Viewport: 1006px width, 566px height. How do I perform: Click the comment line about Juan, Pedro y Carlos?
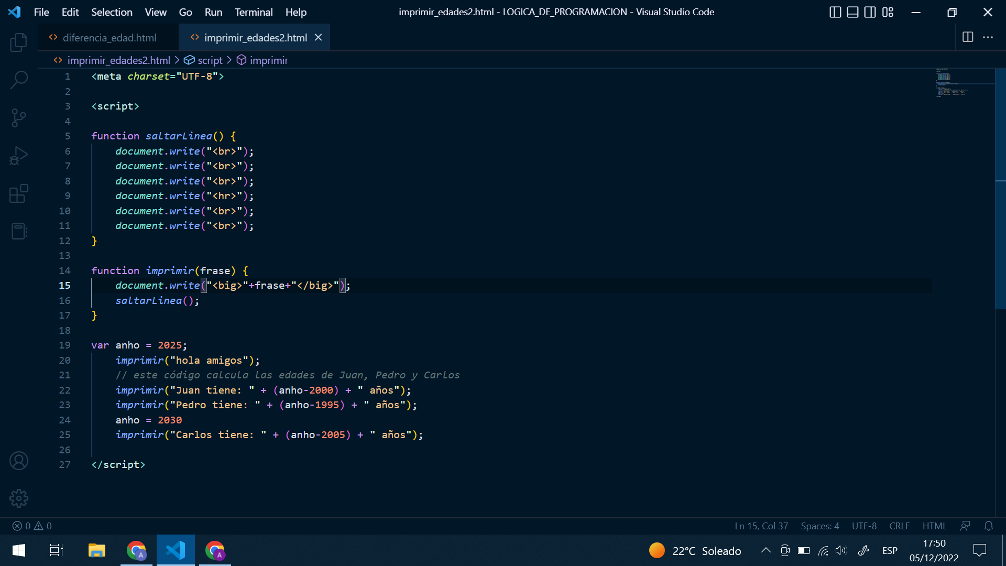click(x=288, y=375)
